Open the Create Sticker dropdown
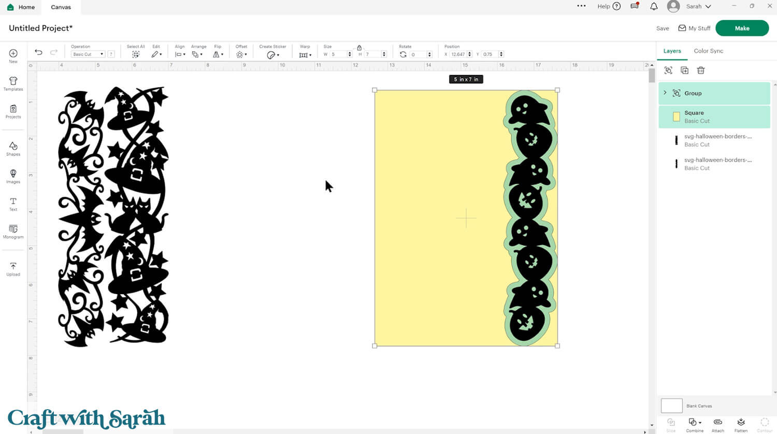This screenshot has width=777, height=434. coord(272,55)
